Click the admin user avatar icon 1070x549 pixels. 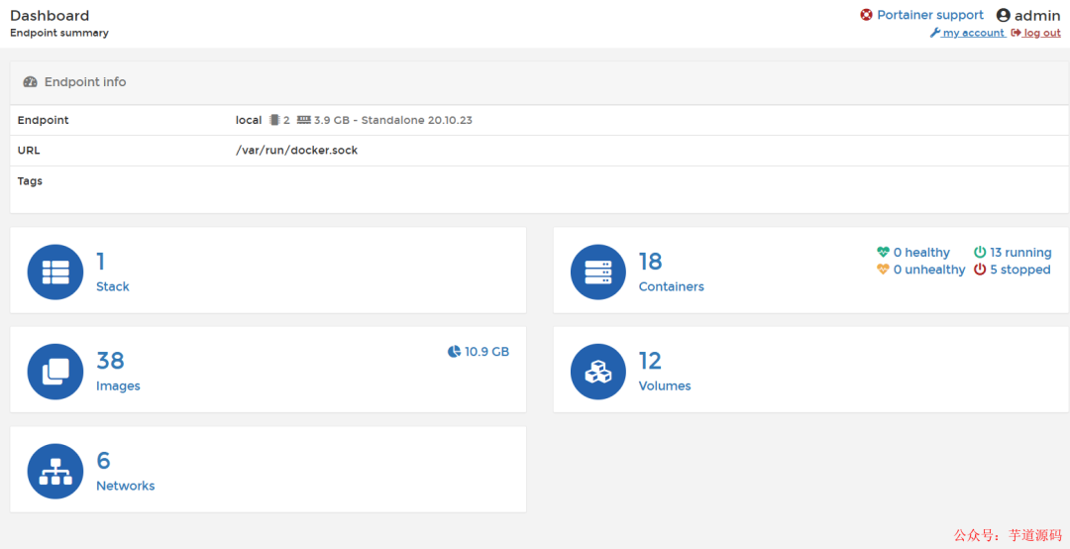(1004, 16)
